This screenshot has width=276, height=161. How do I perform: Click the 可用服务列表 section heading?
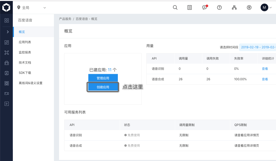click(x=75, y=112)
